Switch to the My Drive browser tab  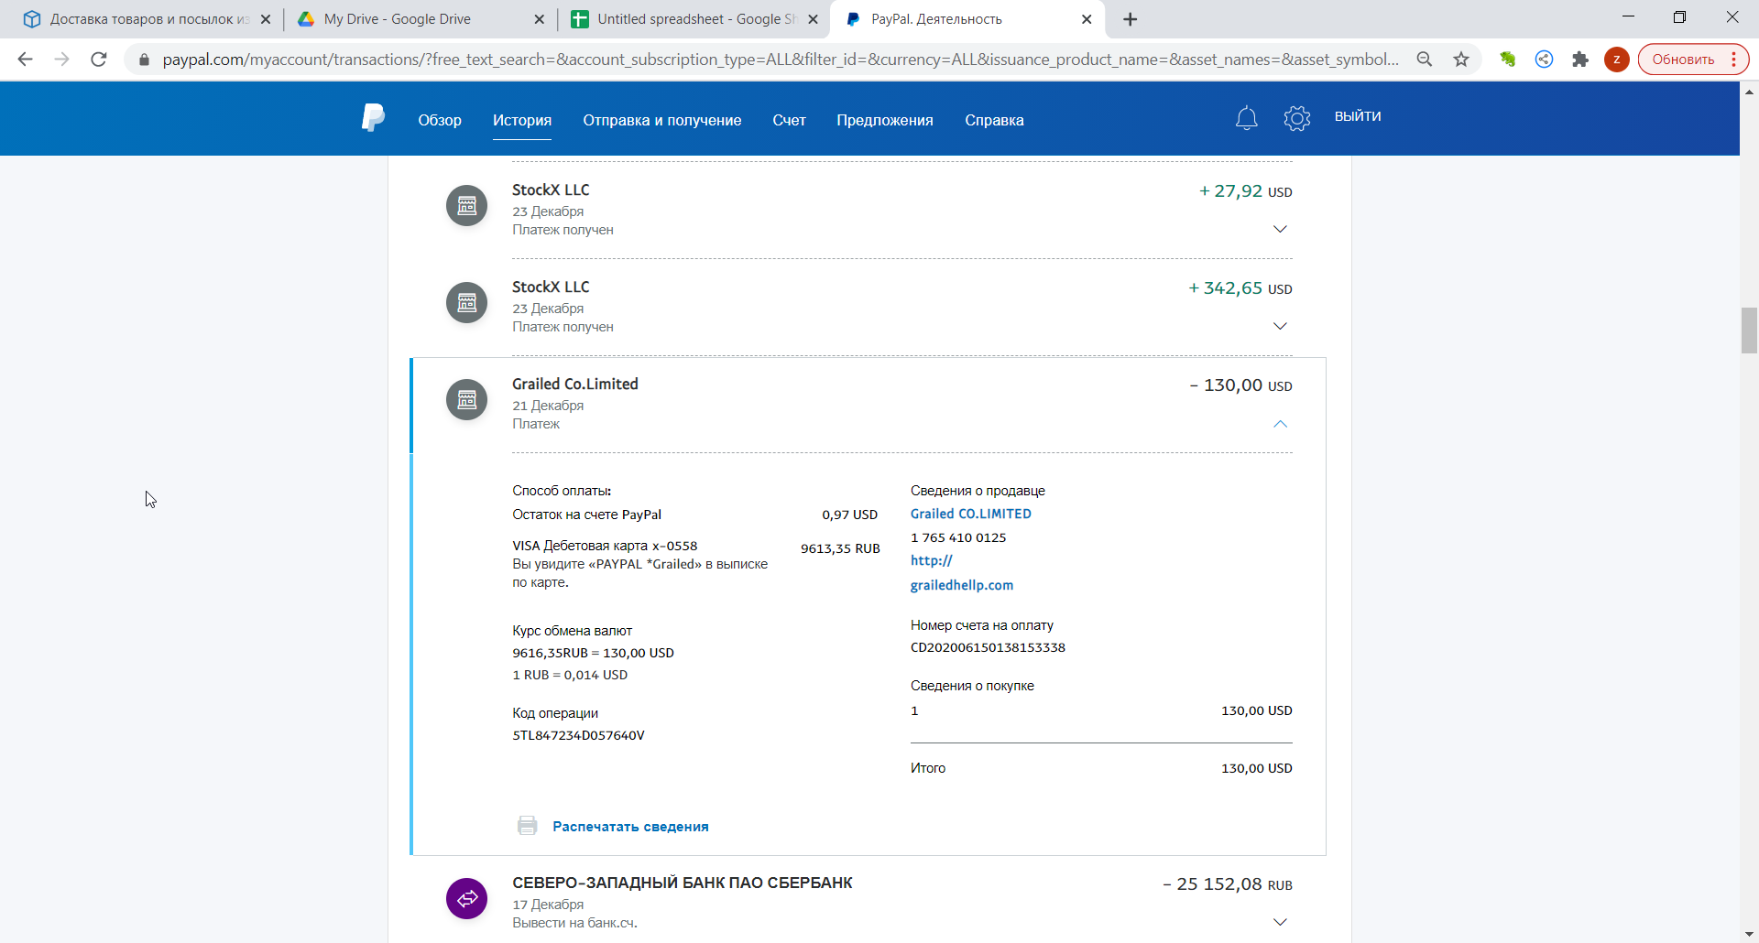[397, 19]
